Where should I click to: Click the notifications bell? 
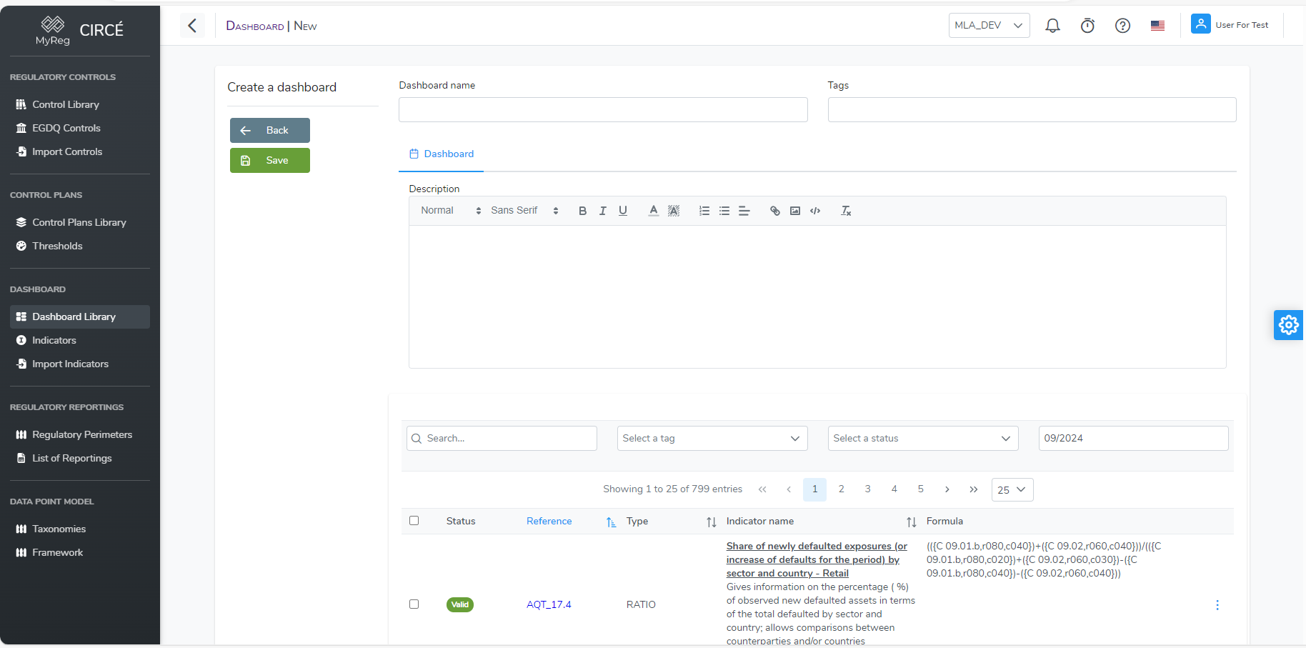(1052, 25)
